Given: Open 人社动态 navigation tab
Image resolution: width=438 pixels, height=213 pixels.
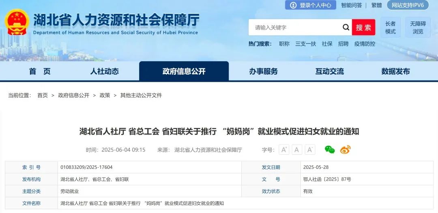Looking at the screenshot, I should [x=105, y=71].
